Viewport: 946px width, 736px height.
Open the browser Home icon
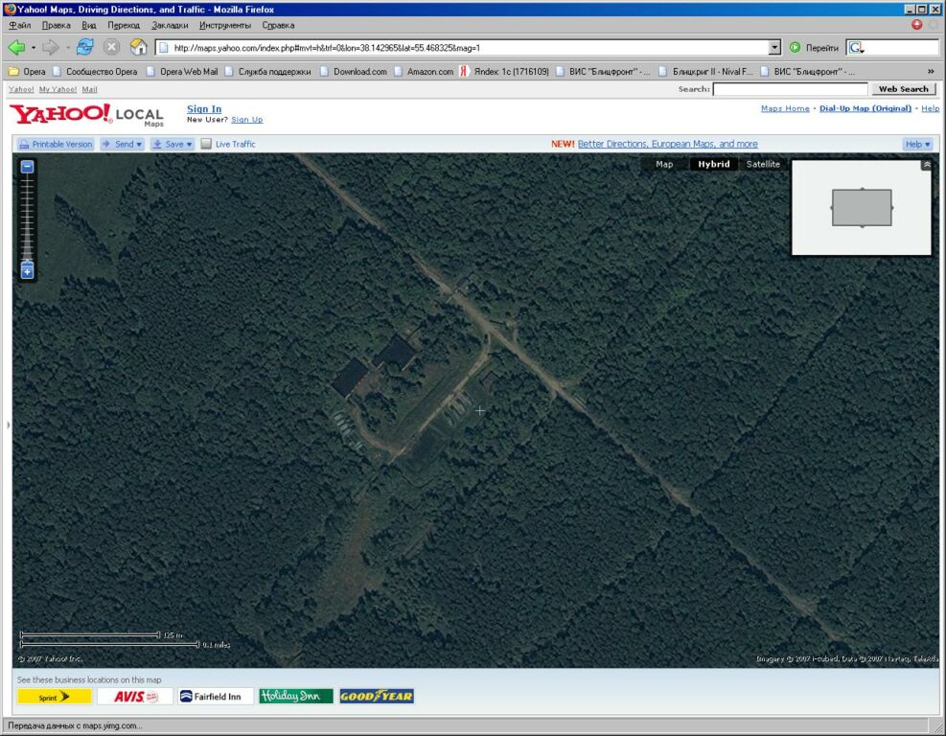pos(138,46)
